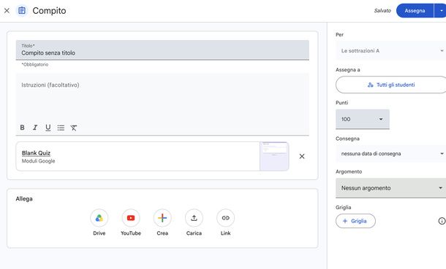Viewport: 446px width, 269px height.
Task: Click the Allega section heading
Action: click(24, 199)
